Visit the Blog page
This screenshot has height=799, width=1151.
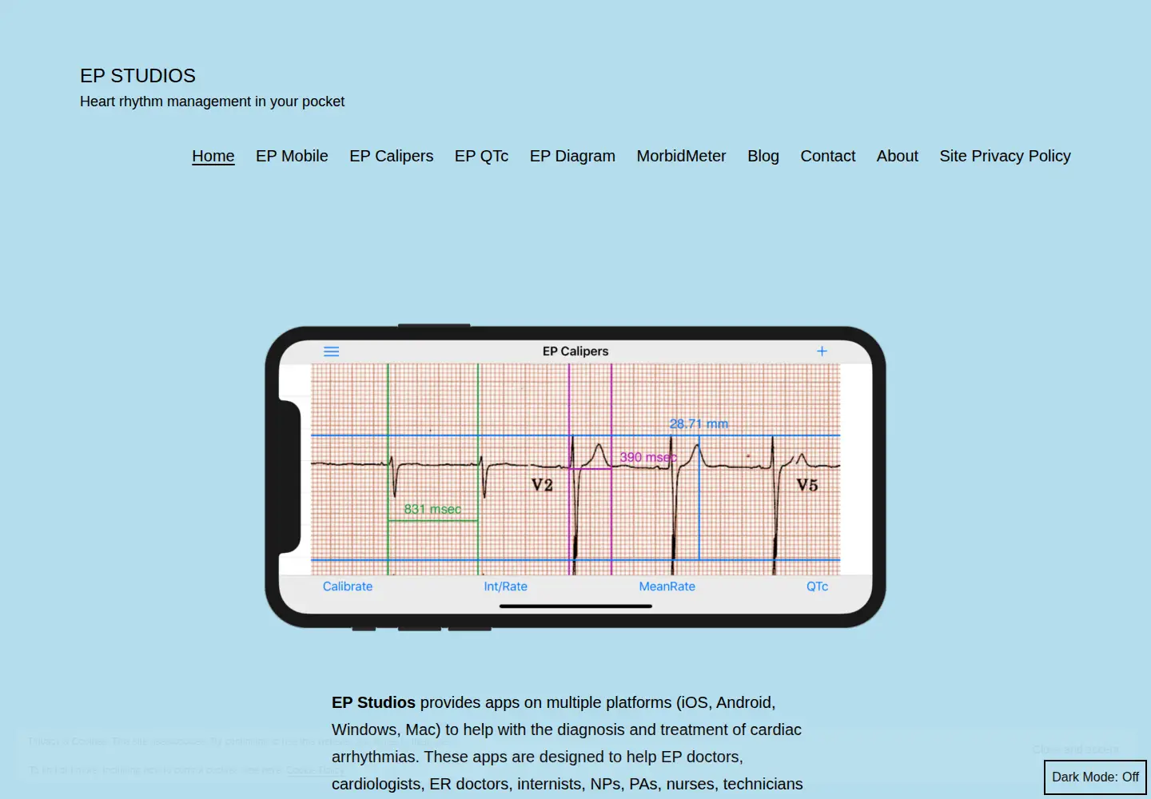(763, 156)
